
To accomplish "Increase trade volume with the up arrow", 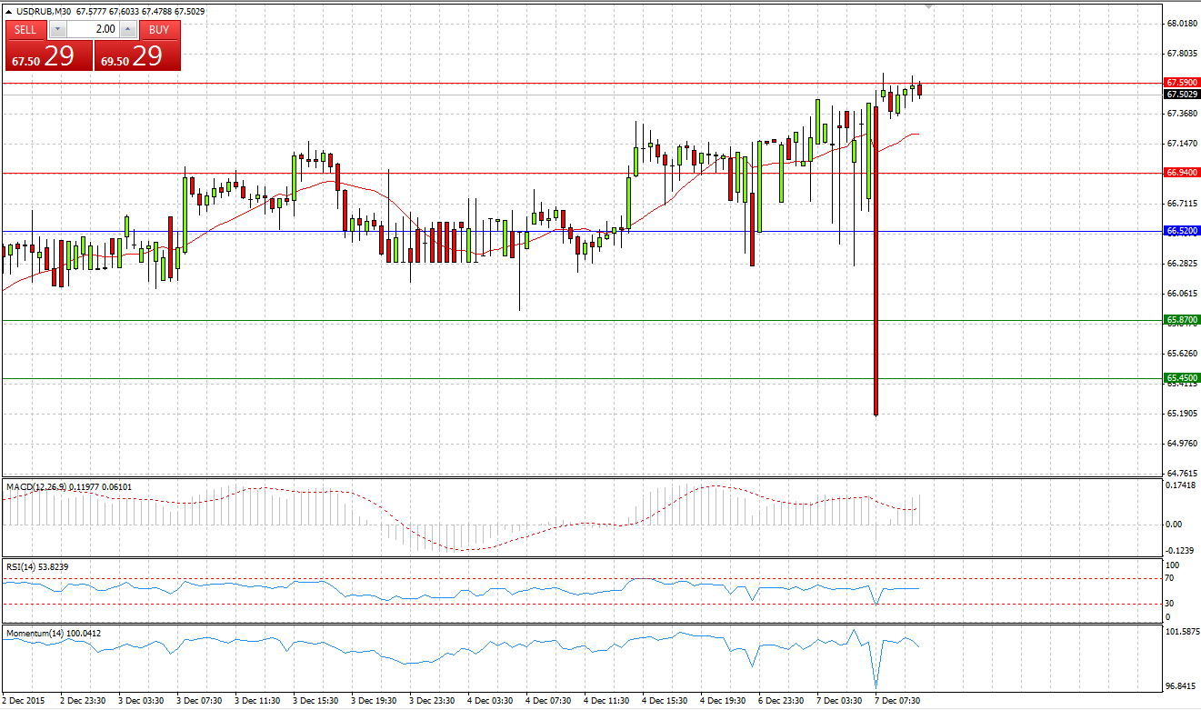I will (x=128, y=29).
